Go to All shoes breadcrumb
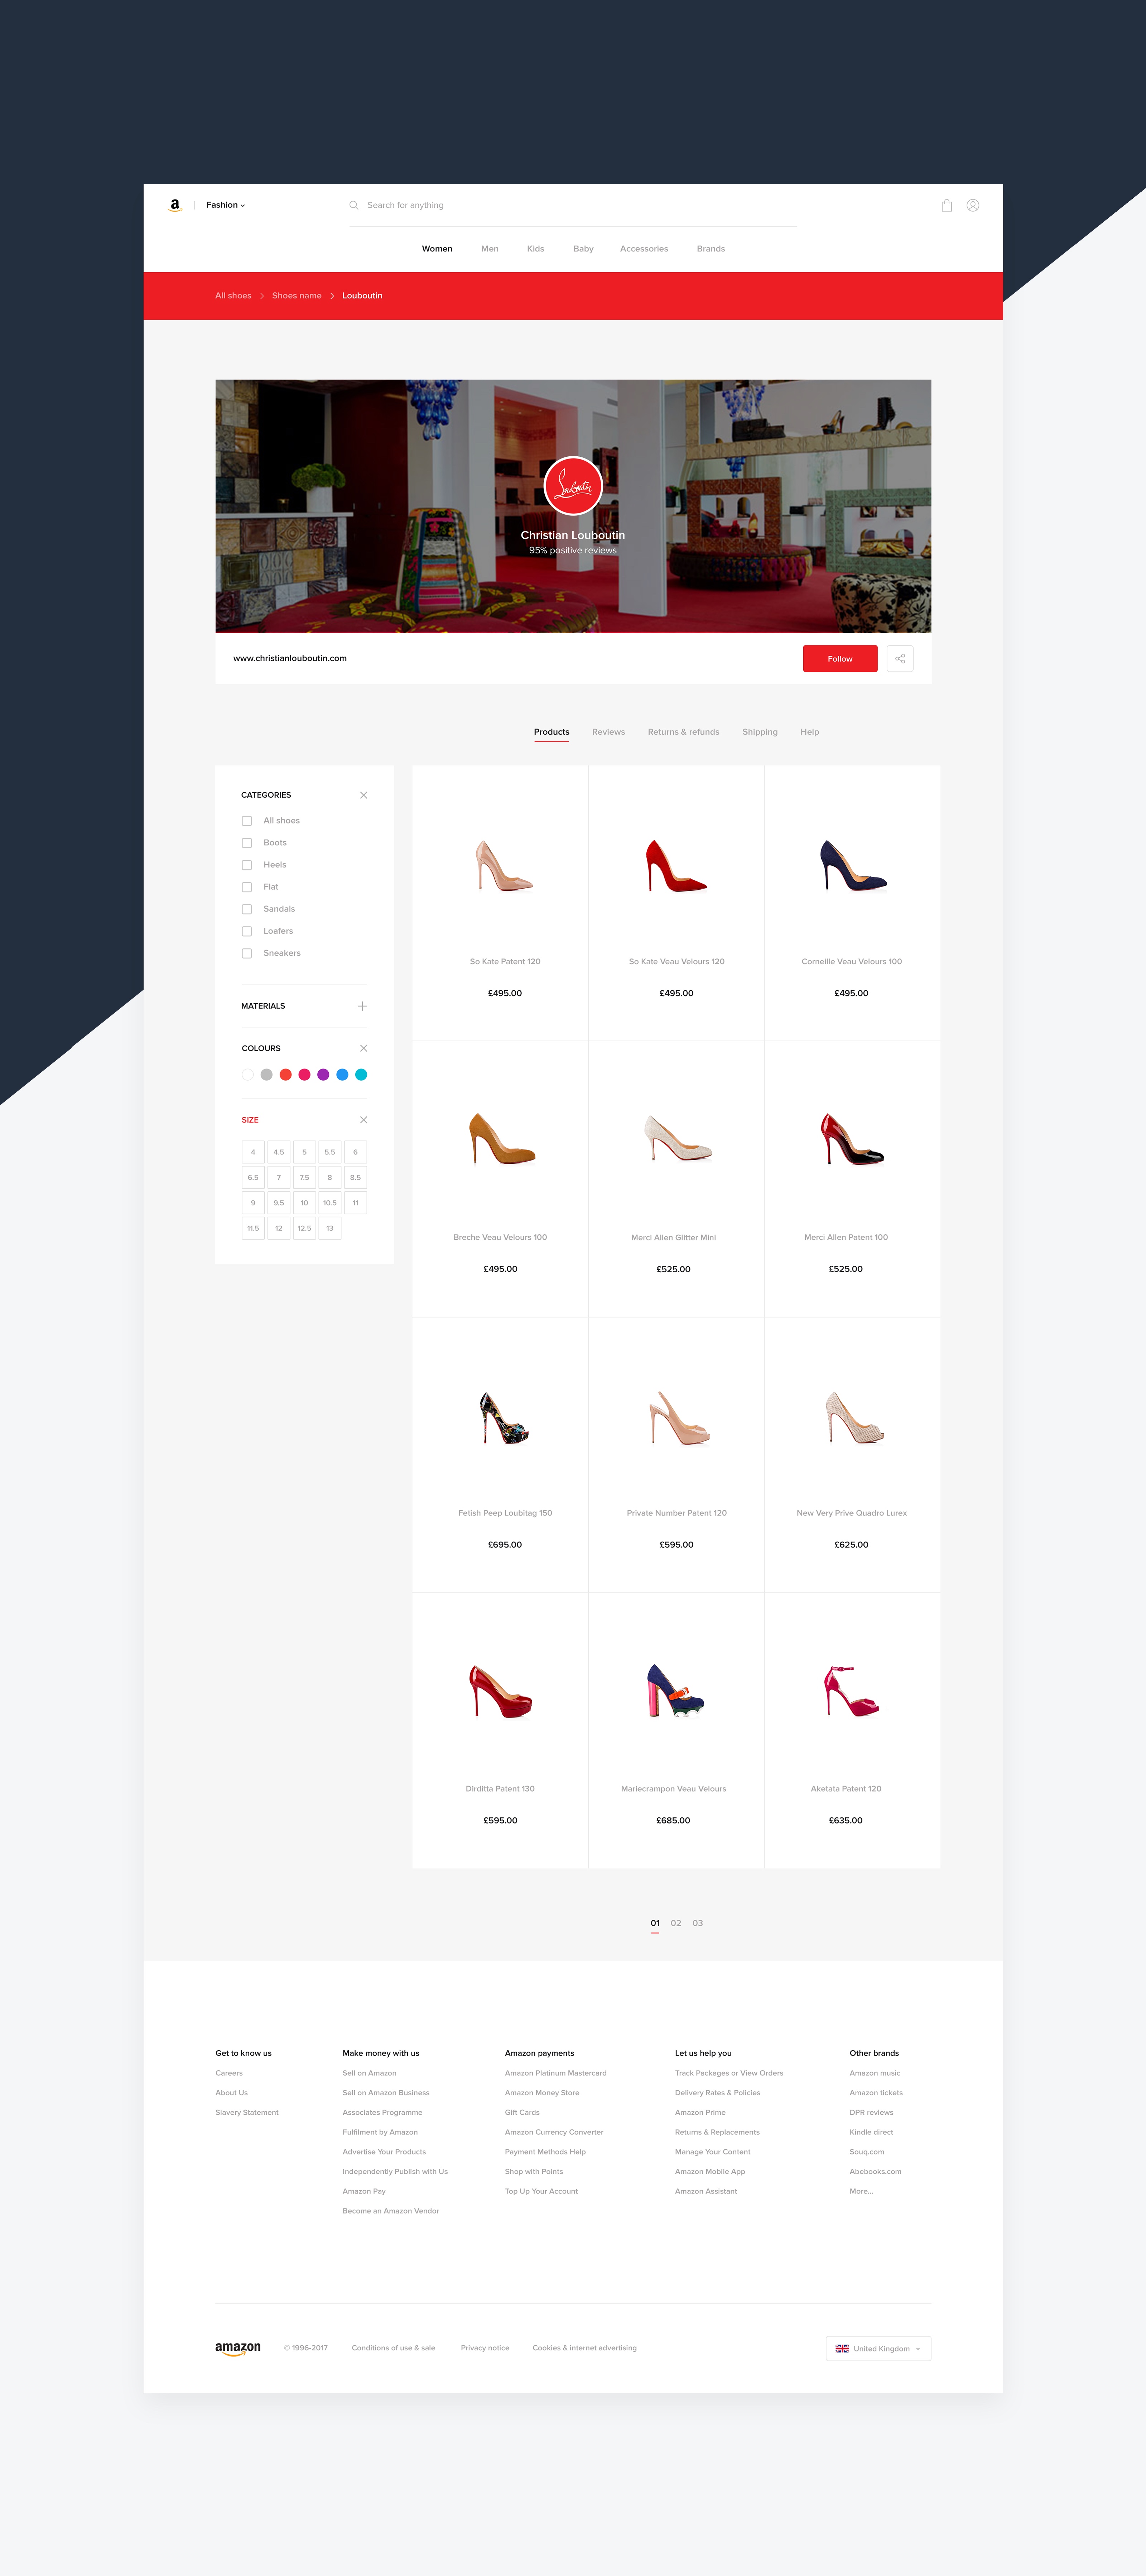Viewport: 1146px width, 2576px height. [x=233, y=296]
